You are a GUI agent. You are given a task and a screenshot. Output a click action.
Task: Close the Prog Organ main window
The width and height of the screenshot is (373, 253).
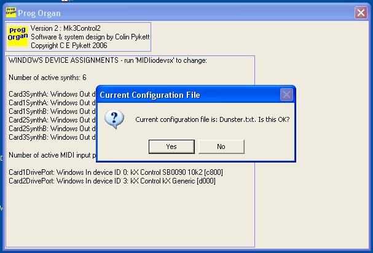point(361,12)
